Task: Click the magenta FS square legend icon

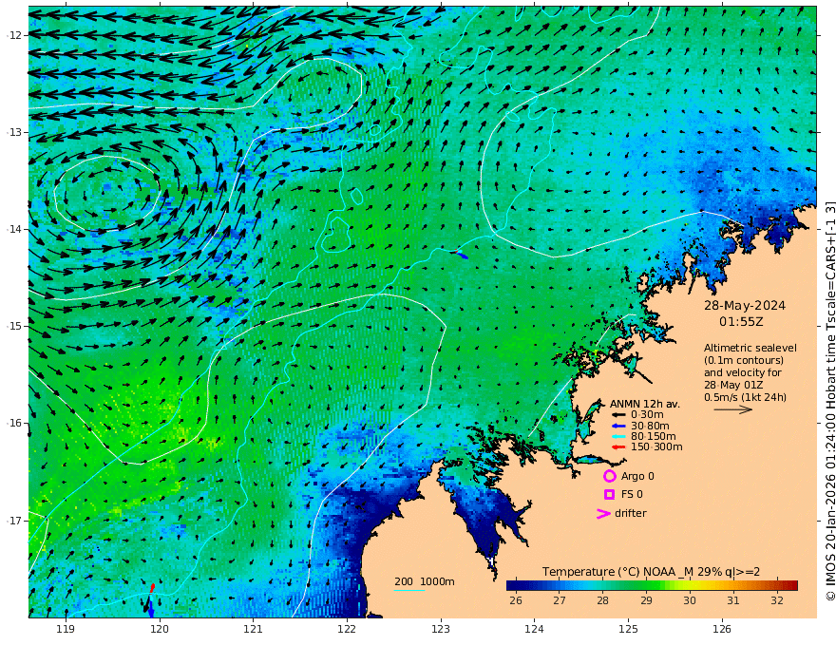Action: point(609,495)
